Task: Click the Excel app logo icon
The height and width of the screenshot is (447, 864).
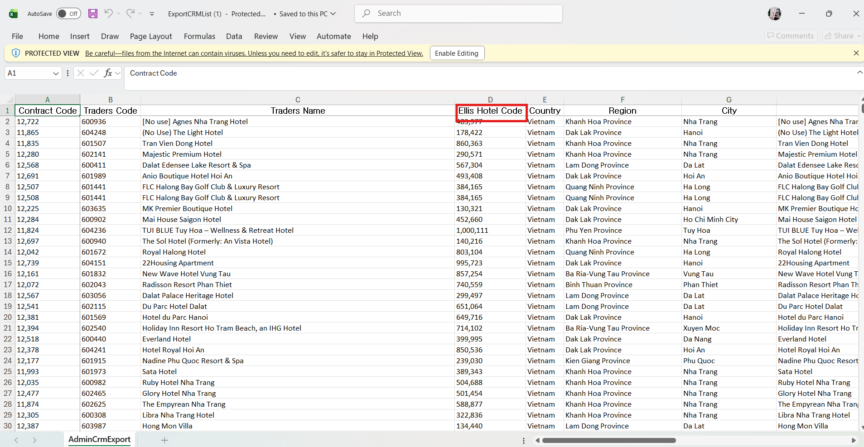Action: click(x=14, y=14)
